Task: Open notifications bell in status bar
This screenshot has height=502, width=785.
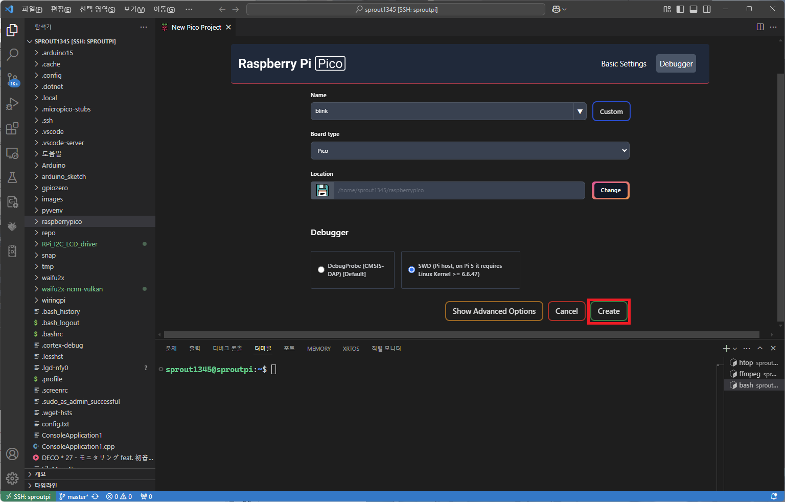Action: pyautogui.click(x=774, y=496)
